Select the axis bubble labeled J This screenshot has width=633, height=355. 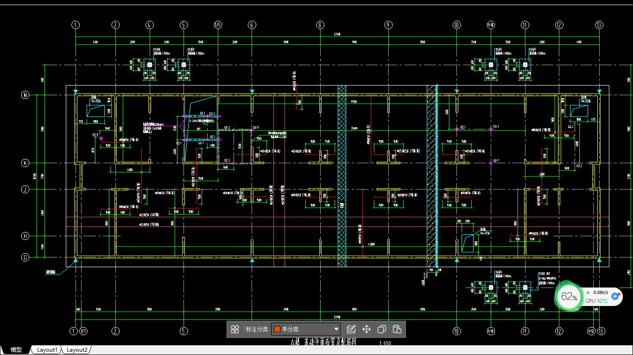(x=25, y=189)
